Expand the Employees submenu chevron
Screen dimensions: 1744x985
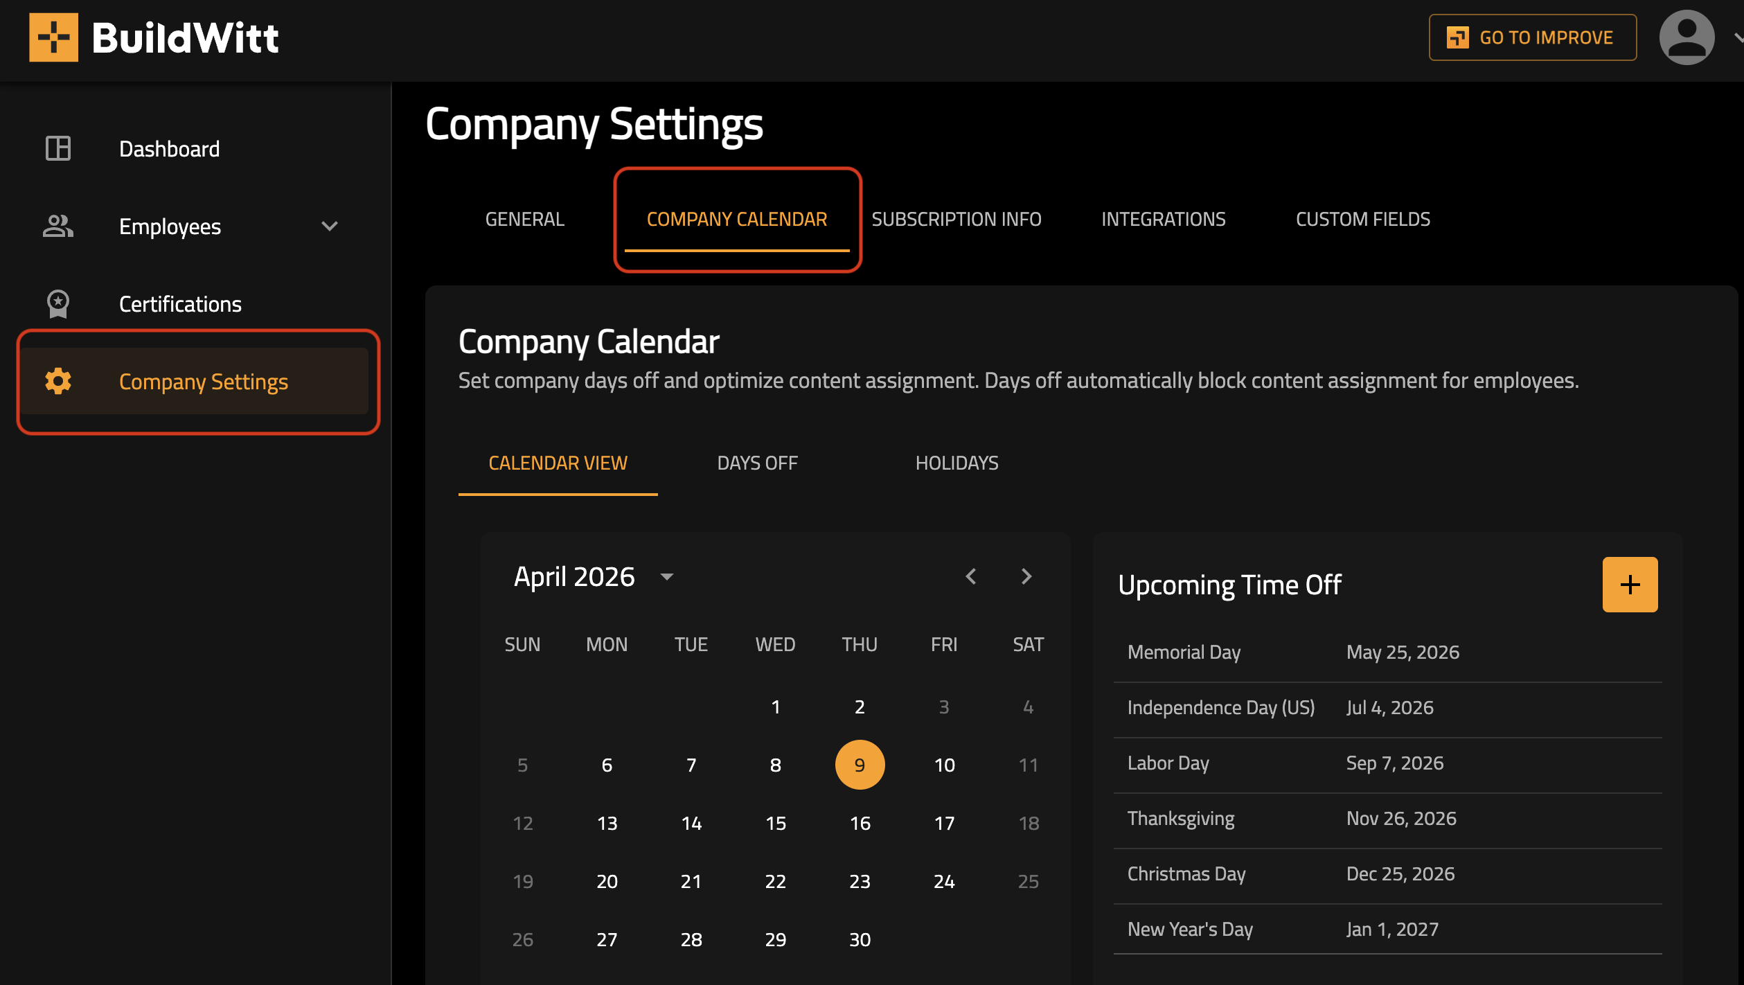(330, 227)
